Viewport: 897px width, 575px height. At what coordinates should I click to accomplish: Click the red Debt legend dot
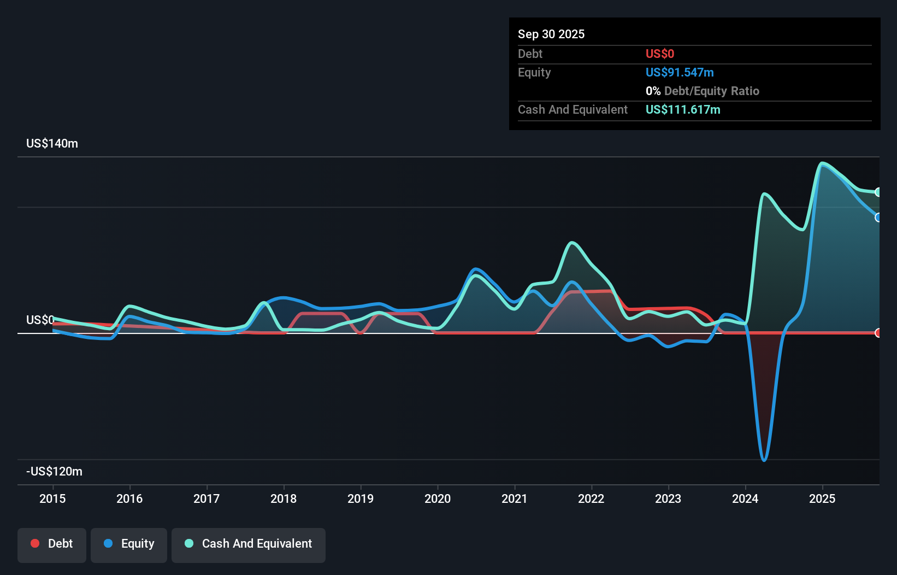35,543
